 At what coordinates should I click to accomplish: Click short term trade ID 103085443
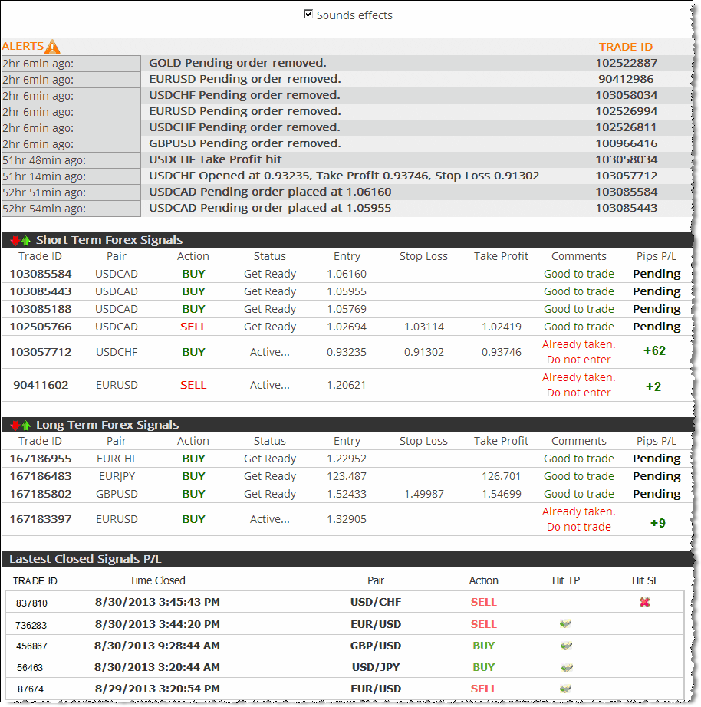[41, 291]
